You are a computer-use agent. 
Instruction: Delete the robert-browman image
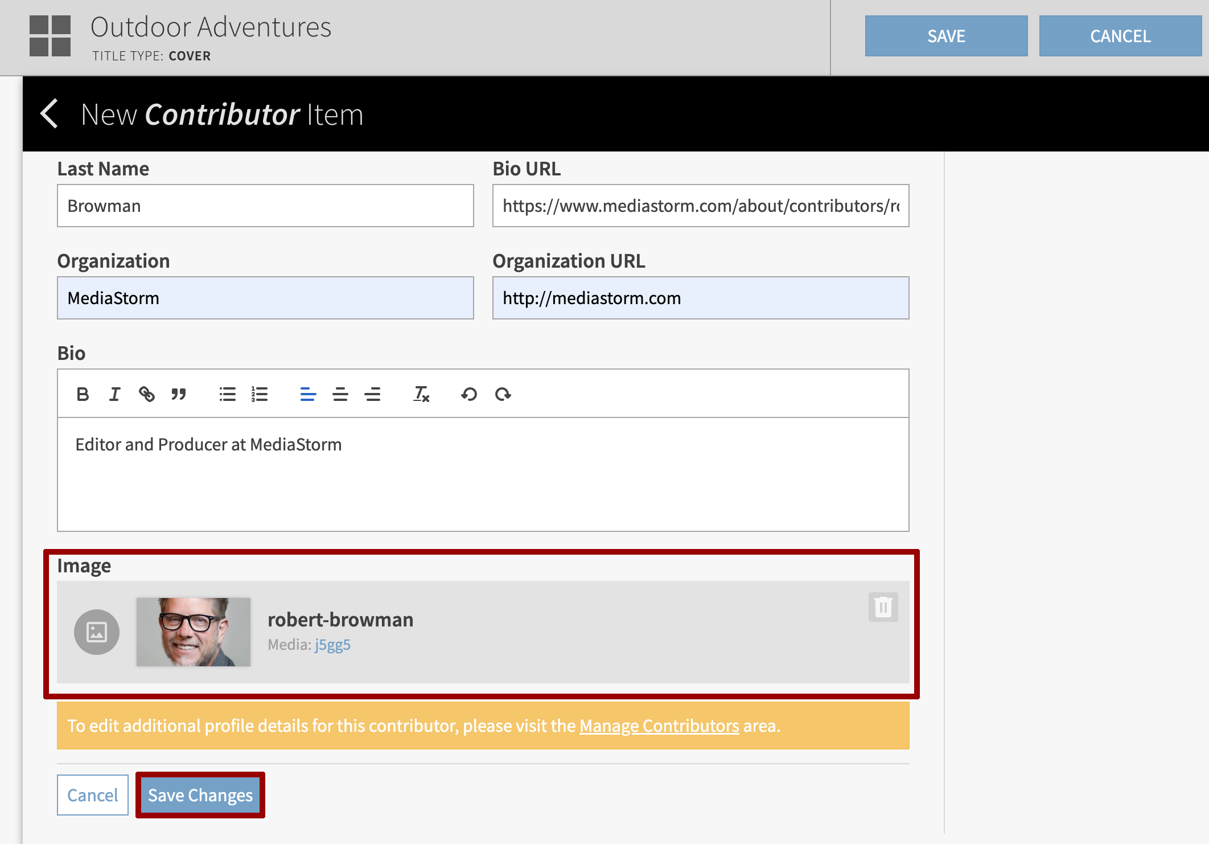[x=883, y=608]
